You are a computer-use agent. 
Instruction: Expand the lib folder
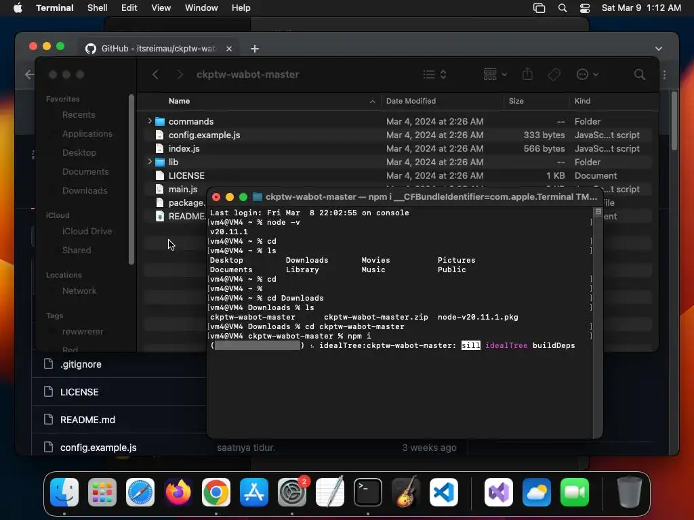(150, 162)
